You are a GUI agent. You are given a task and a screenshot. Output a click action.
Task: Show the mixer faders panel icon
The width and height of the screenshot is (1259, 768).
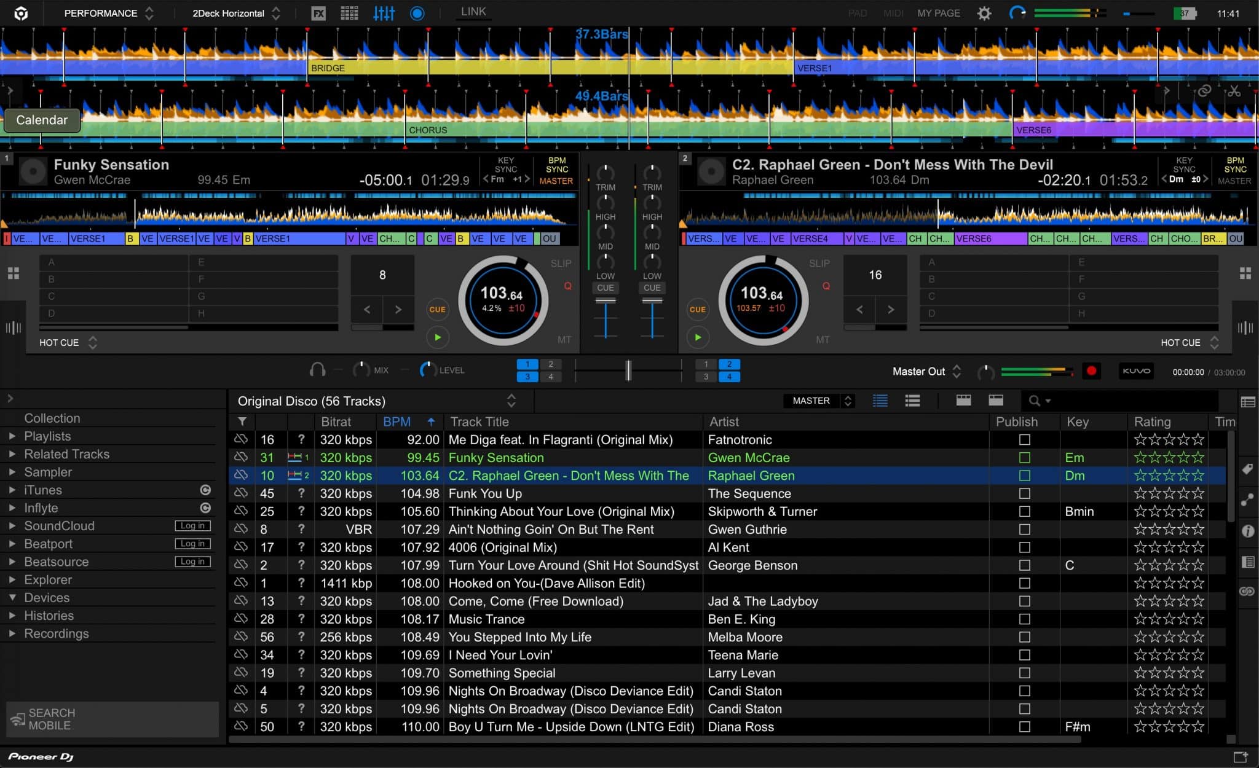384,12
